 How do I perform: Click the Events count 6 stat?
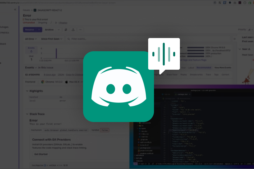tap(31, 50)
